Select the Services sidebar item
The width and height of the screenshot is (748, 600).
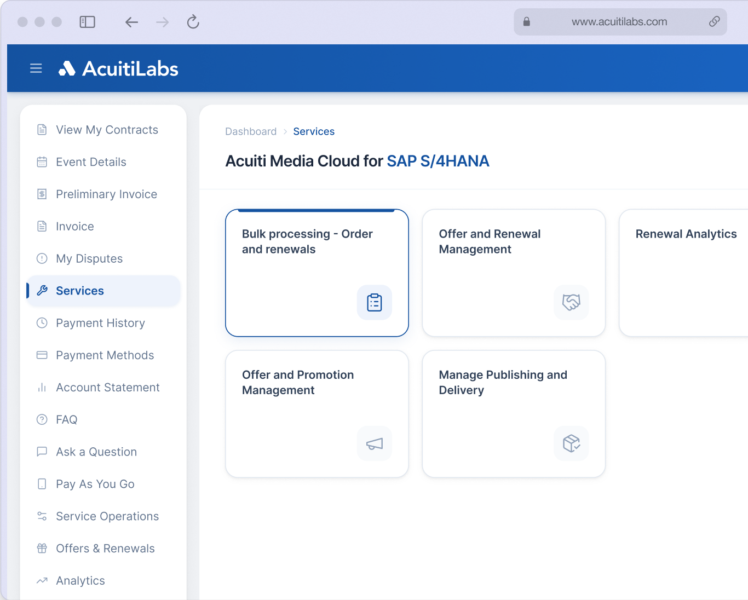(x=103, y=291)
